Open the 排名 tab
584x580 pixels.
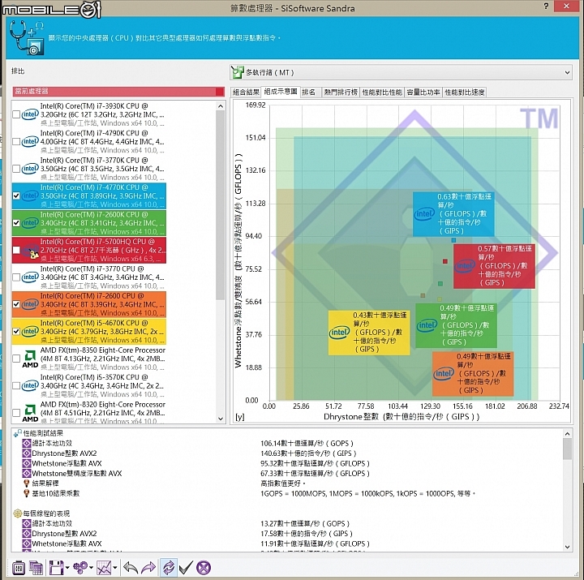point(309,92)
